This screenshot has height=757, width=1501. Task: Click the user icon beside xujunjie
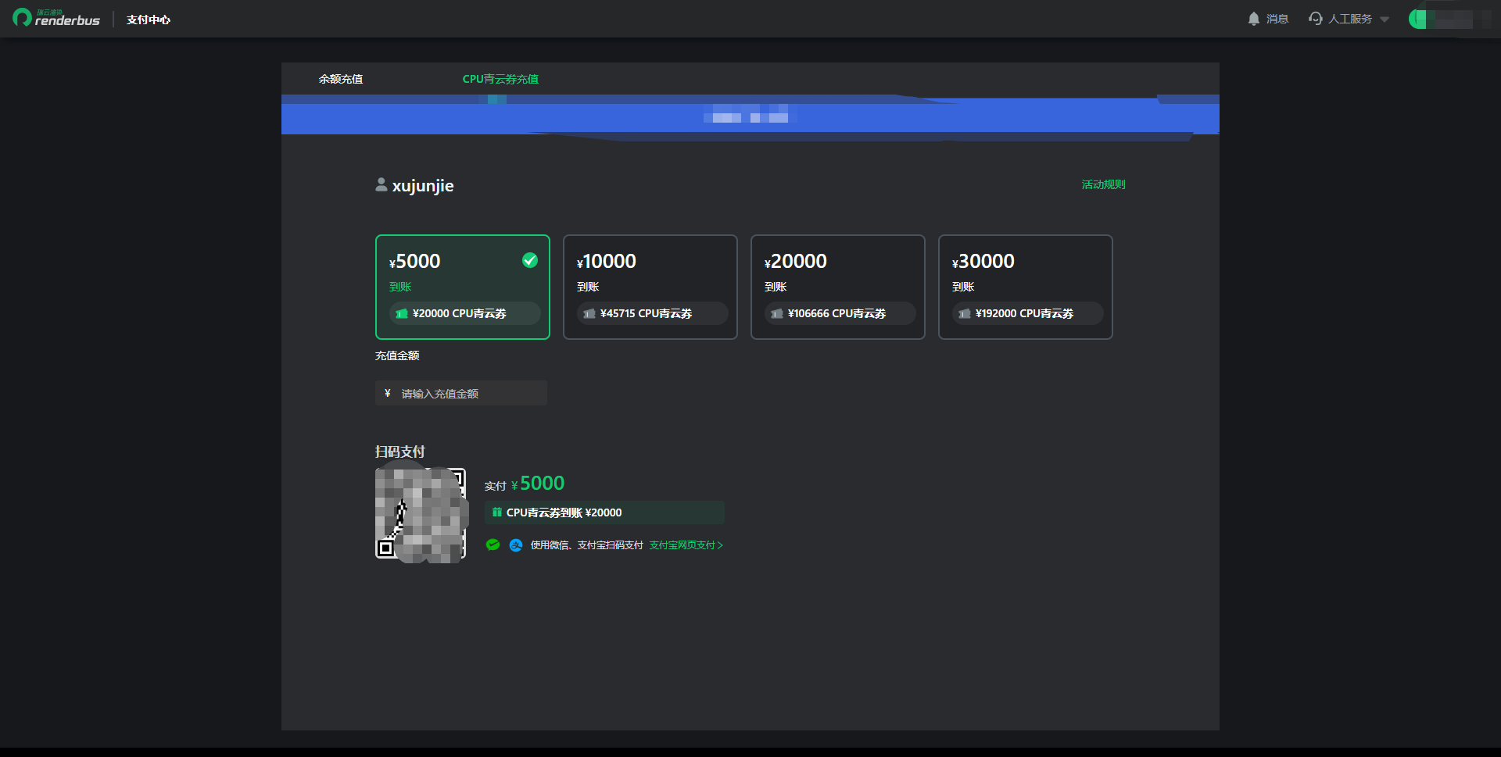[382, 184]
